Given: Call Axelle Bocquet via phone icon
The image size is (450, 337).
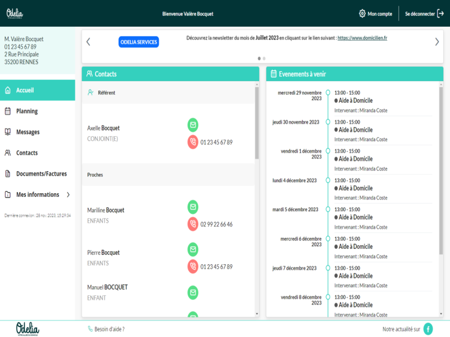Looking at the screenshot, I should [x=193, y=142].
